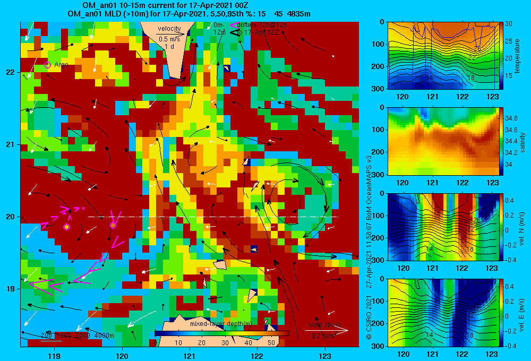Click the vertical CSIRO OceanMAPS copyright text
The width and height of the screenshot is (531, 361).
[x=369, y=247]
